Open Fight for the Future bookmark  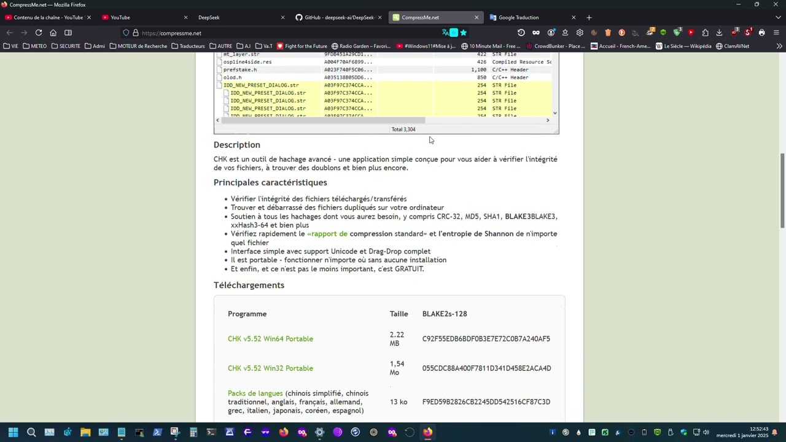pos(302,46)
